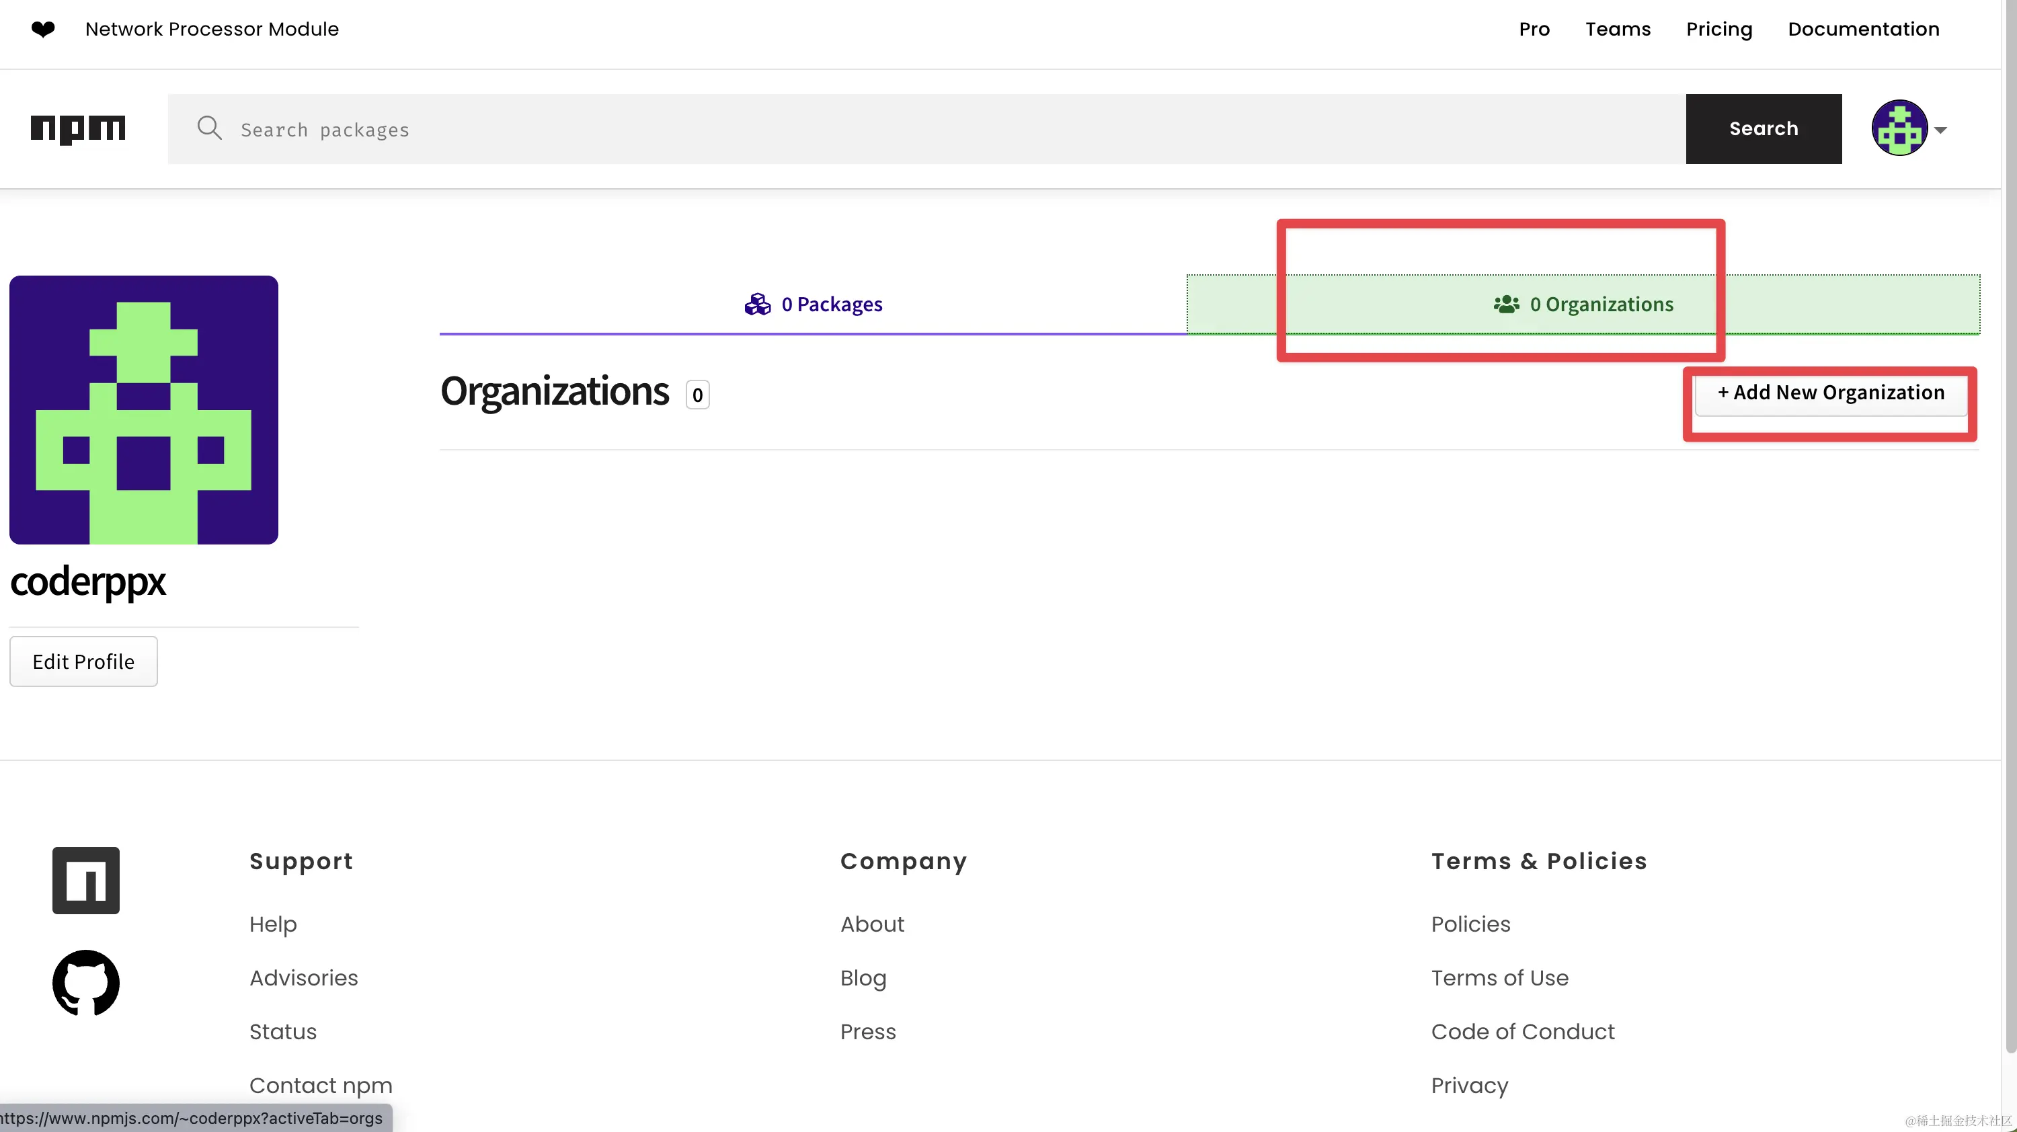Screen dimensions: 2017x1132
Task: Click the Organizations count badge 0
Action: coord(697,395)
